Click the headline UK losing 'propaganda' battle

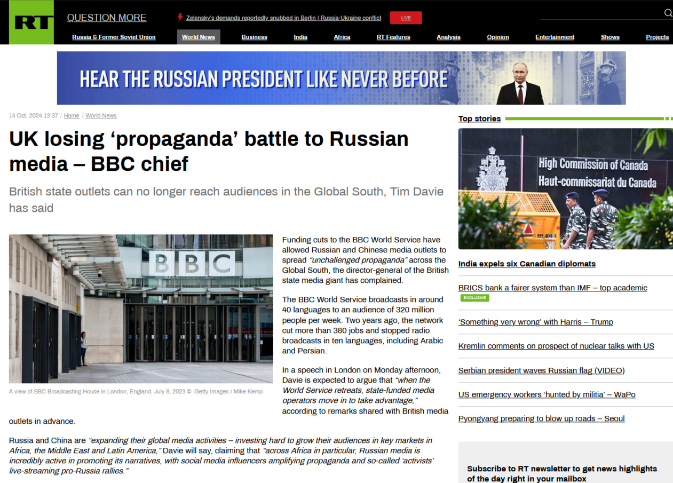point(209,151)
